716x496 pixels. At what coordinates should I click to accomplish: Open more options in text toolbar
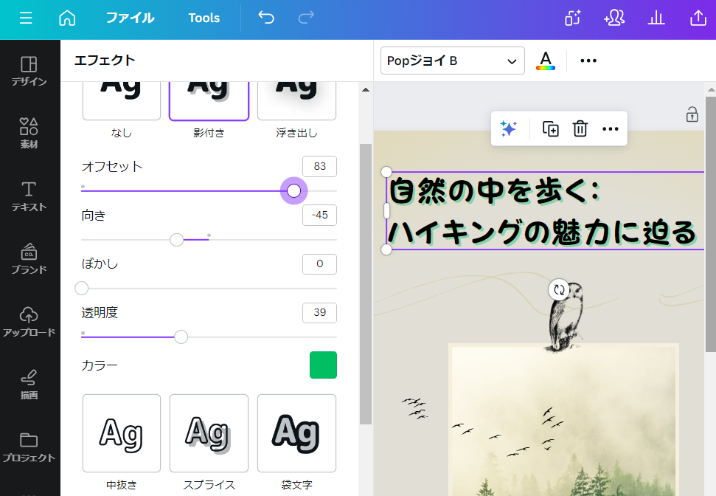[x=588, y=61]
